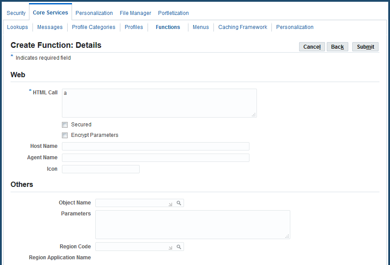Open the Portletization tab

point(173,13)
